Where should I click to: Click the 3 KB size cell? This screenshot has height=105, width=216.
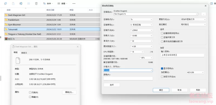pyautogui.click(x=97, y=39)
